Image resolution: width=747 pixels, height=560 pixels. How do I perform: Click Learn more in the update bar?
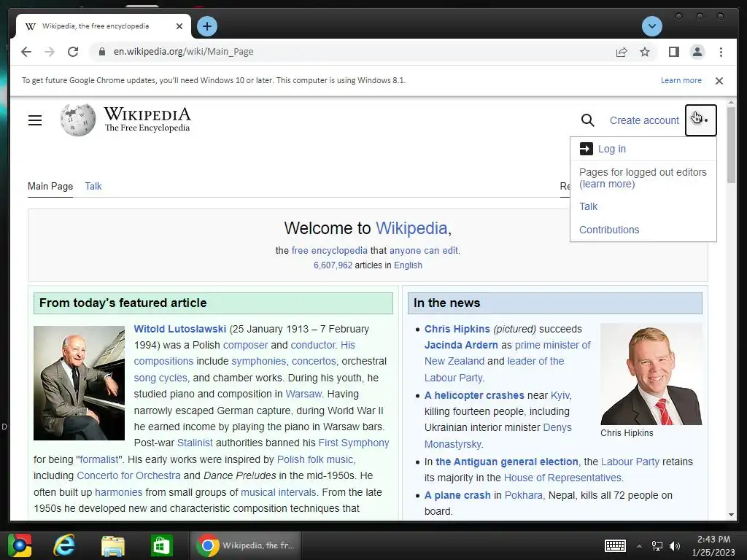(x=681, y=80)
